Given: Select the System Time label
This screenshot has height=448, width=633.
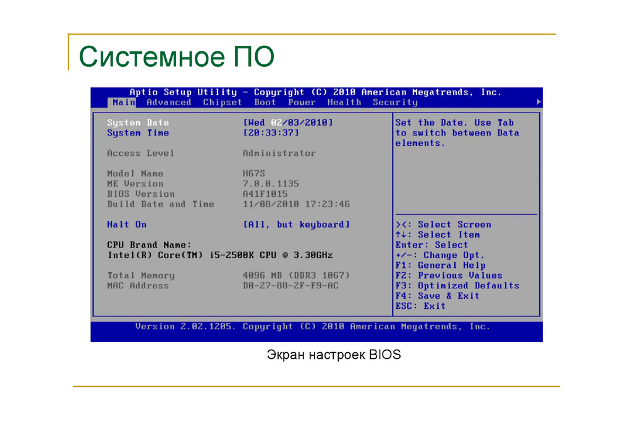Looking at the screenshot, I should click(138, 133).
